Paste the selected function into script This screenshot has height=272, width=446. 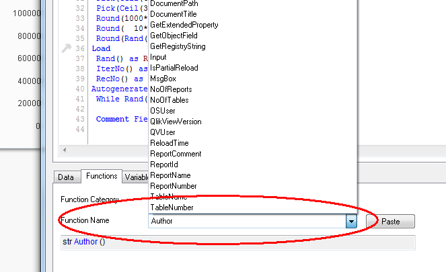(x=390, y=222)
